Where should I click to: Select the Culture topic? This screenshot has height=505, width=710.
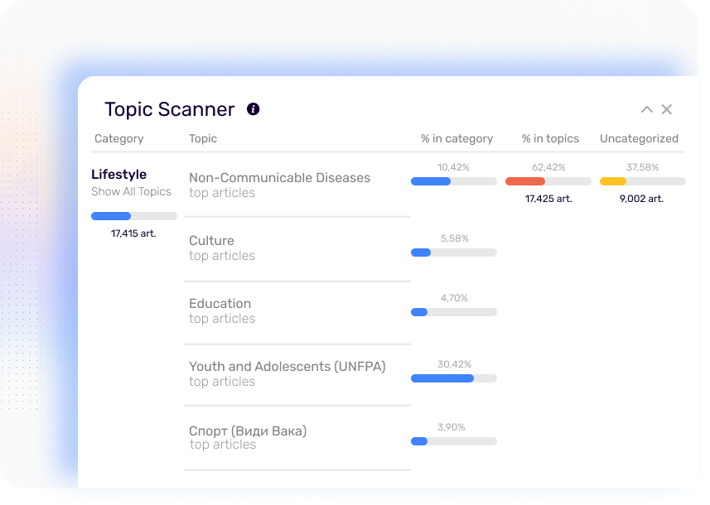[x=211, y=240]
